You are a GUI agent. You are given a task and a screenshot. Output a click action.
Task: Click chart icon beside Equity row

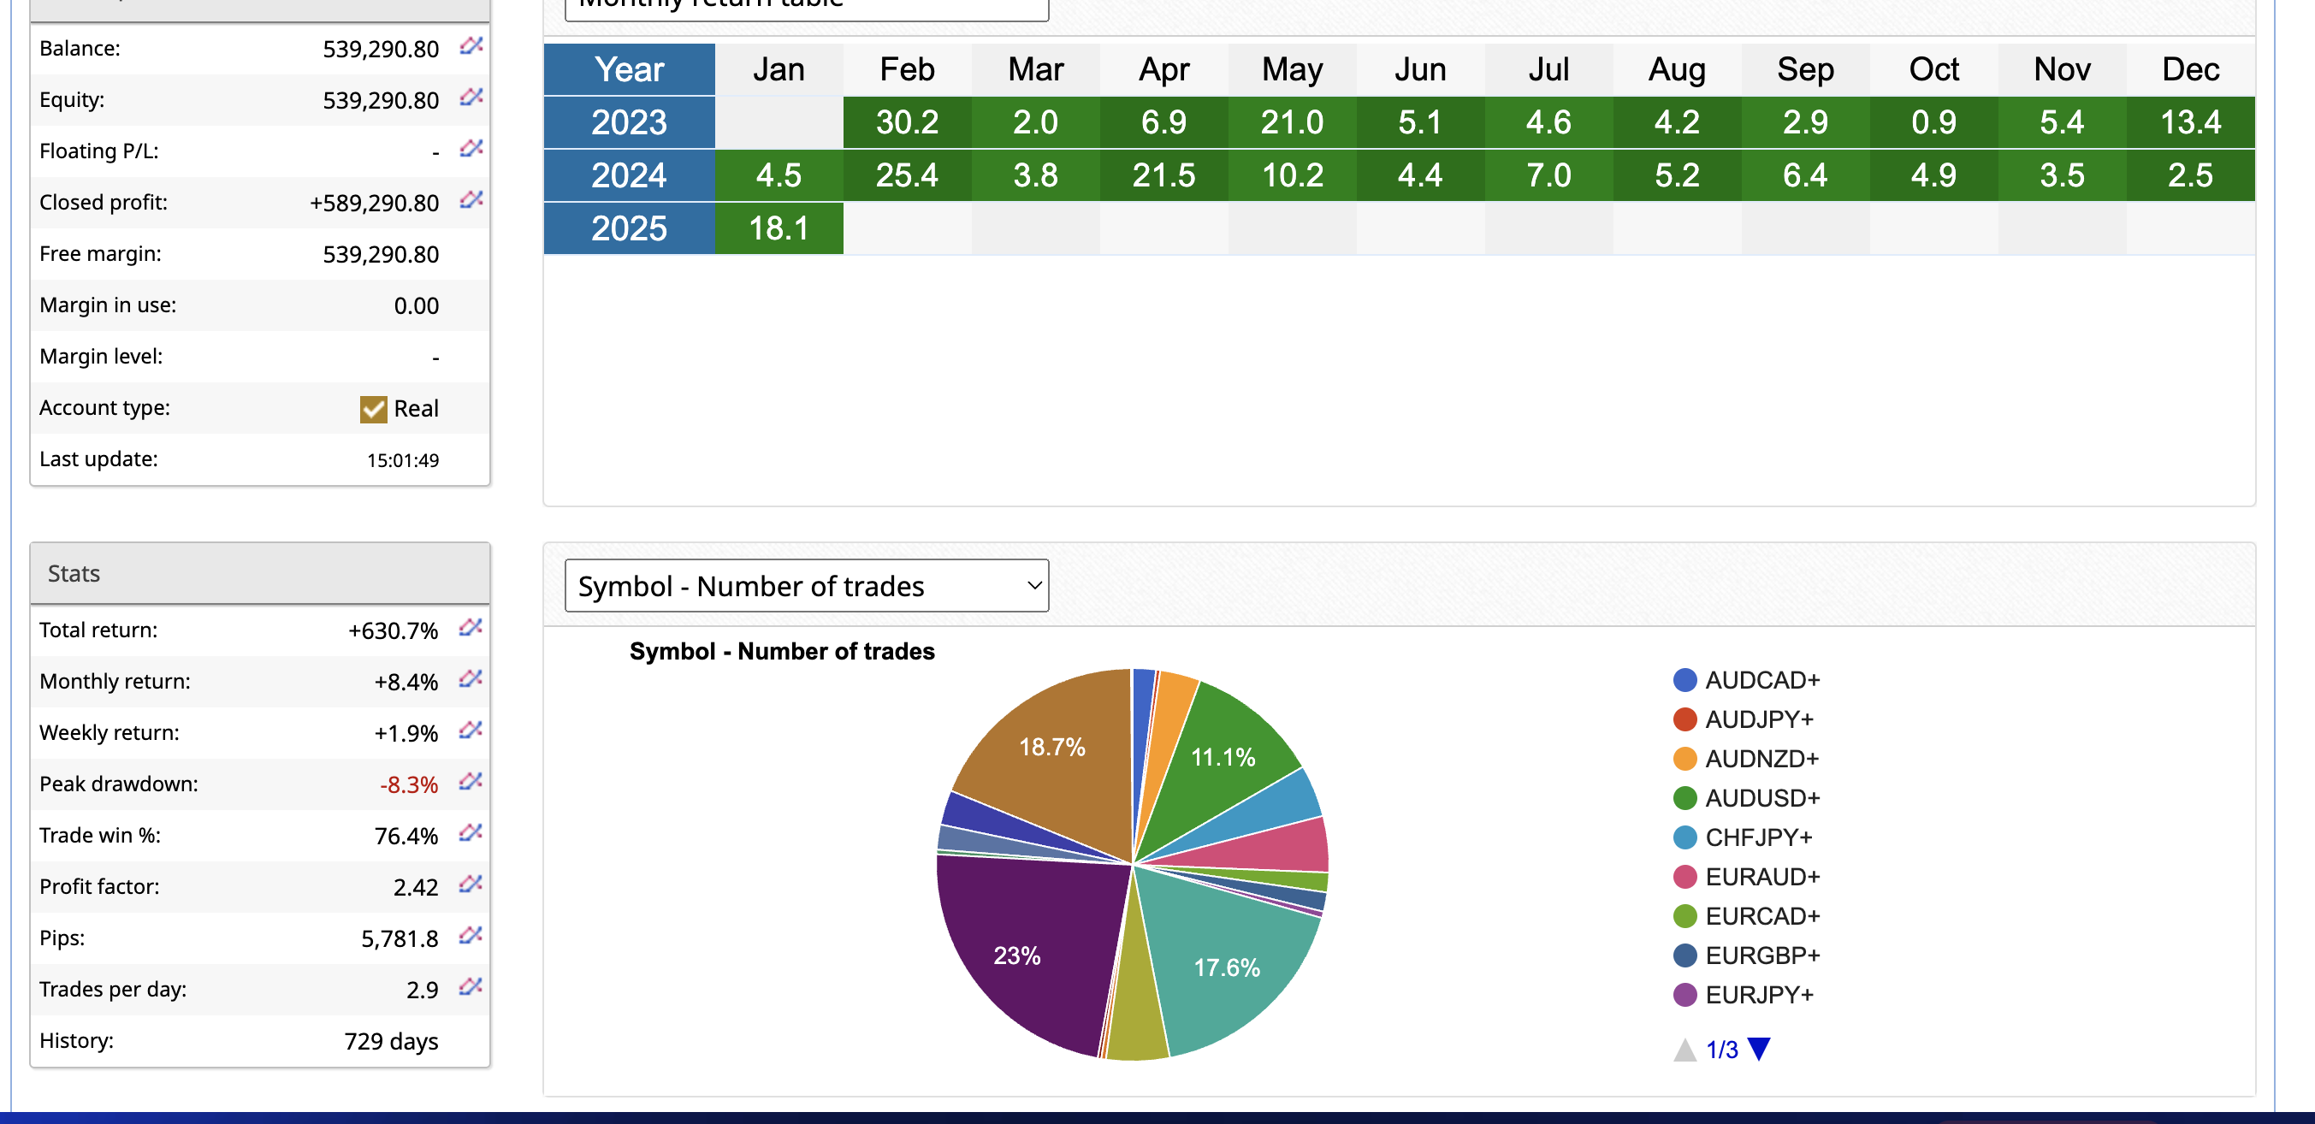(x=471, y=97)
